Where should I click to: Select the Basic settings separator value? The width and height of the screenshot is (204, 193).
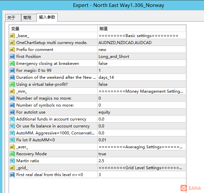tap(142, 36)
